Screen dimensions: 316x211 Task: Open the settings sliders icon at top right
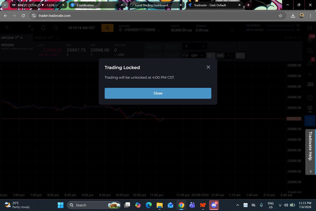pos(309,28)
